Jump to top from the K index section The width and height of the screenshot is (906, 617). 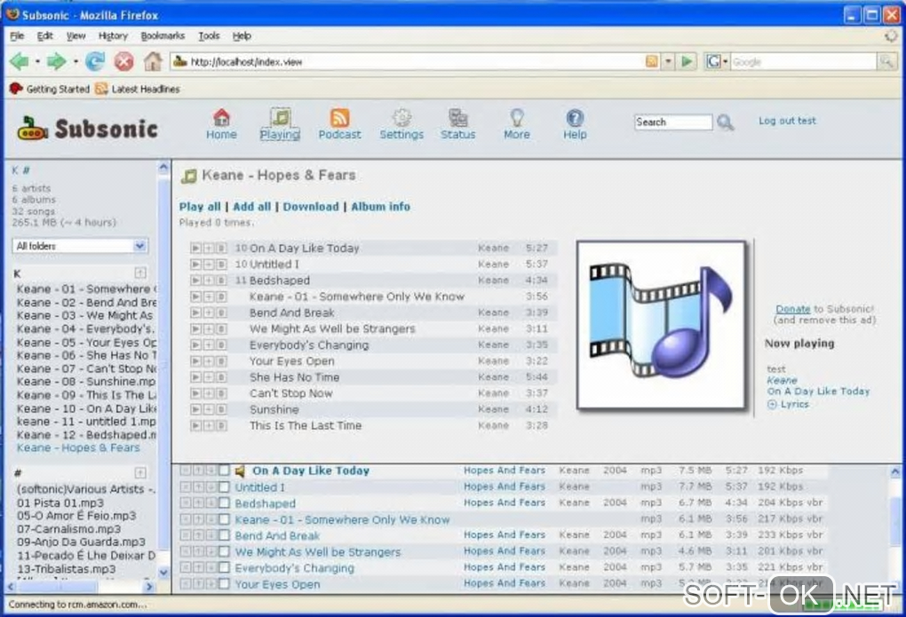pos(139,273)
